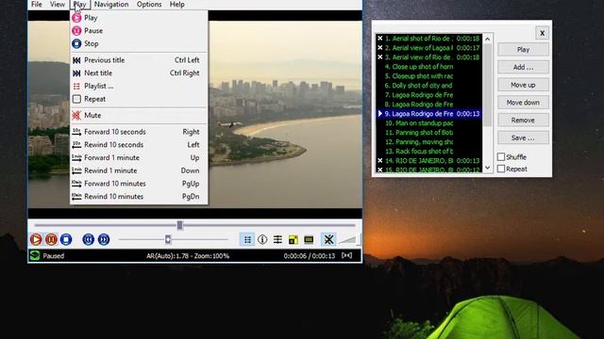This screenshot has height=339, width=604.
Task: Close the playlist editor with X button
Action: pos(542,33)
